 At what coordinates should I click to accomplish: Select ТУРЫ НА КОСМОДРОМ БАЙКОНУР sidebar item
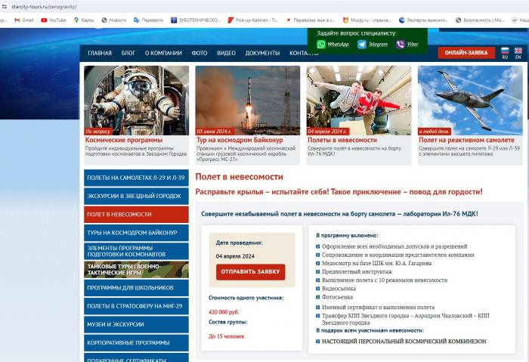pyautogui.click(x=136, y=233)
